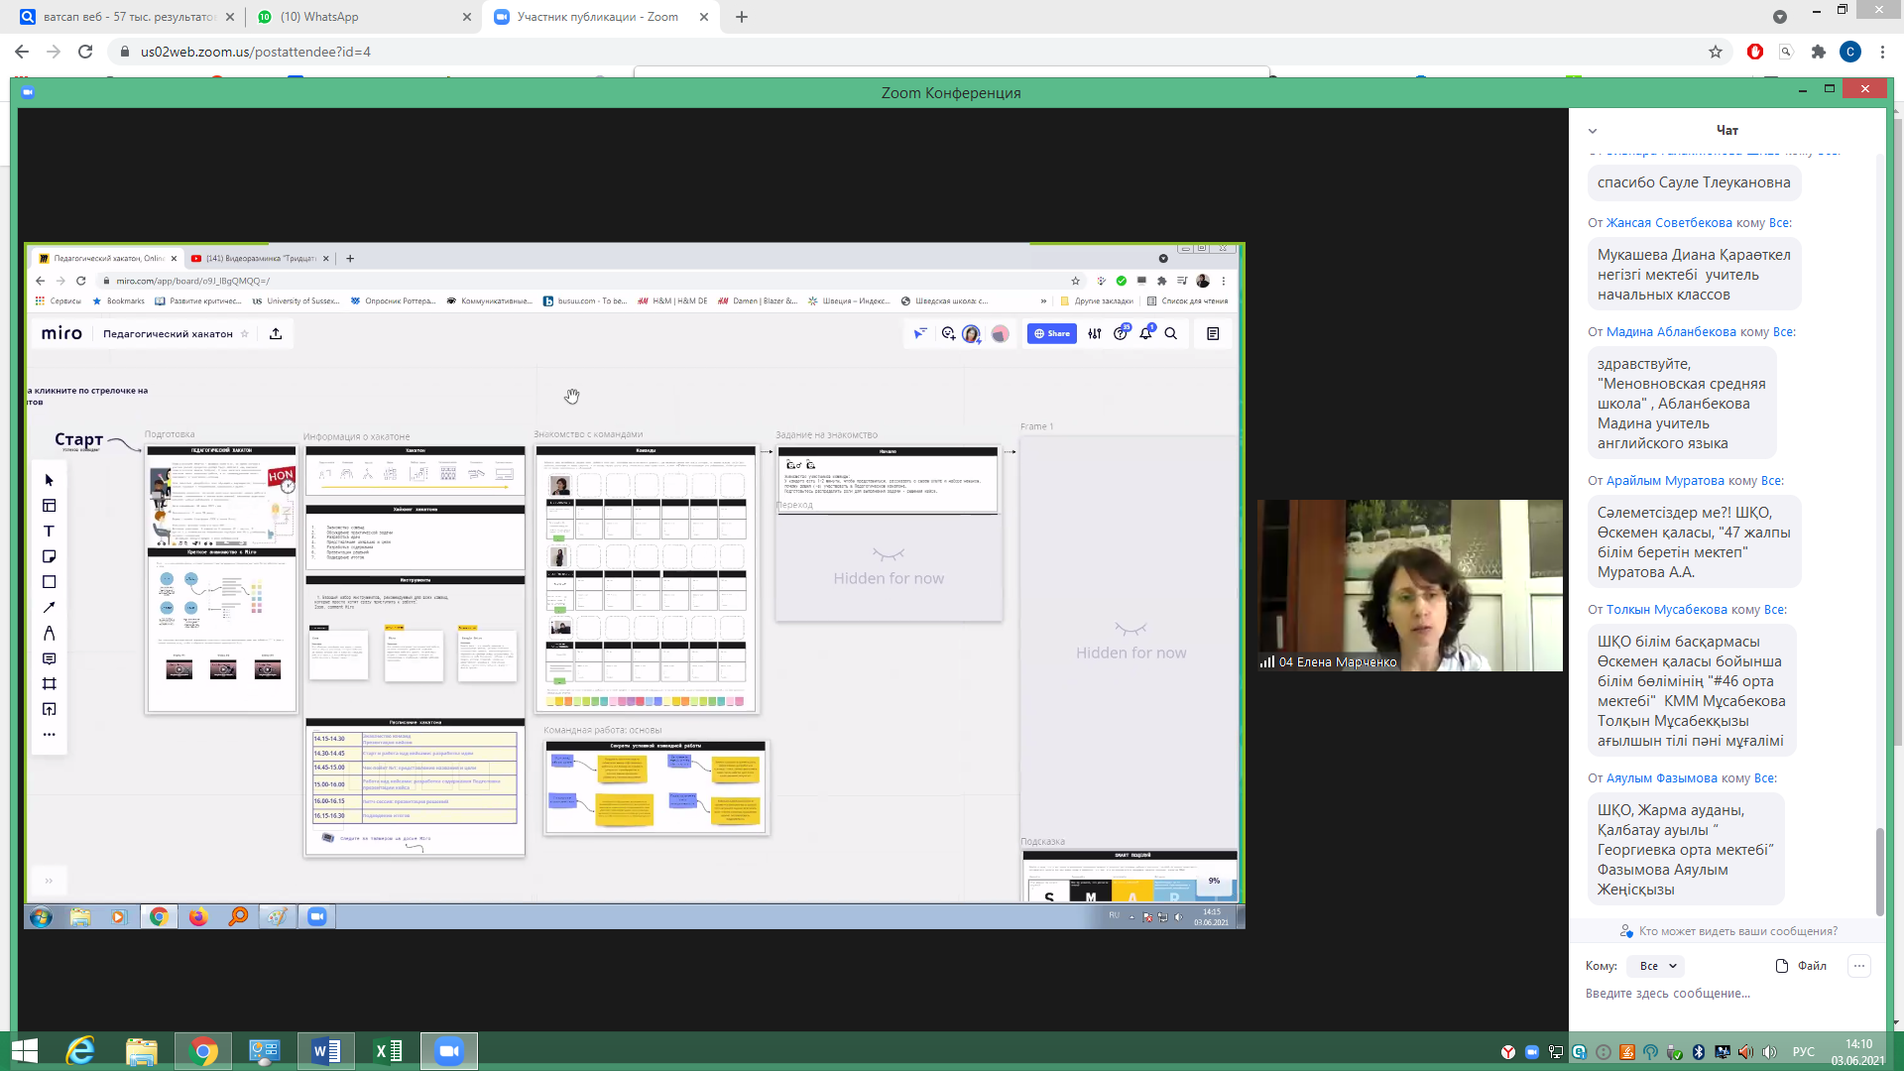
Task: Open the browser extensions puzzle icon
Action: point(1819,52)
